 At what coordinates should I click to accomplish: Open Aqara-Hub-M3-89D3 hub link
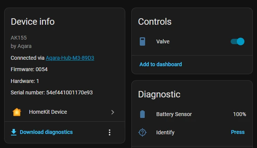click(x=70, y=58)
